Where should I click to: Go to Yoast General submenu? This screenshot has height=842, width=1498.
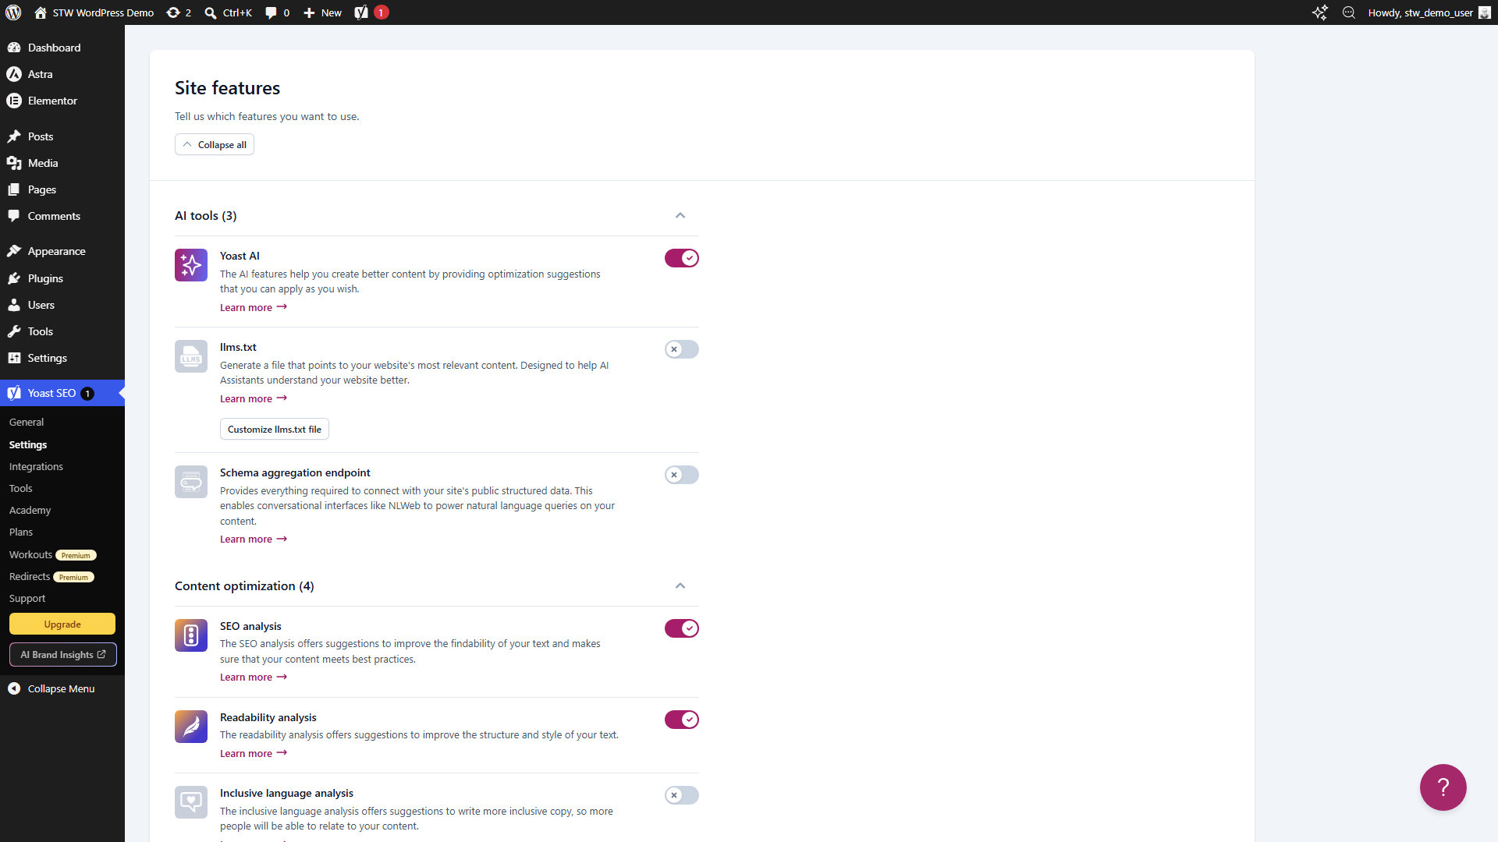pyautogui.click(x=27, y=422)
